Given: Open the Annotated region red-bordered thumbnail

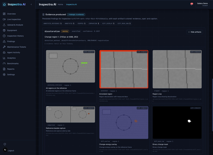Looking at the screenshot, I should click(124, 69).
